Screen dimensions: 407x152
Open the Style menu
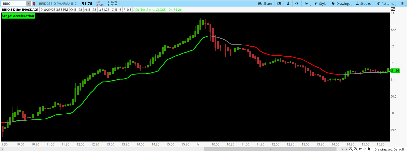[321, 4]
